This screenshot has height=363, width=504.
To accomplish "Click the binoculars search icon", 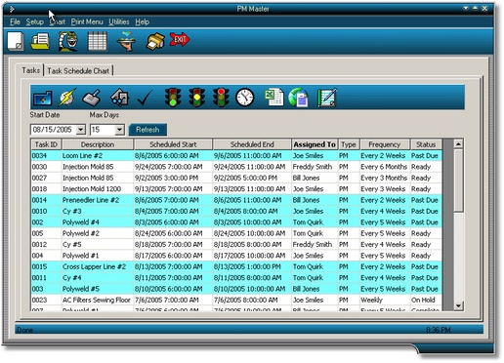I will click(x=120, y=98).
